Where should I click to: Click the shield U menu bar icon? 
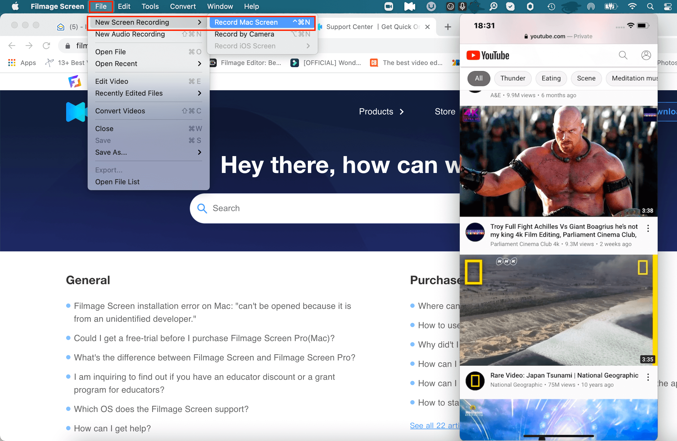point(431,6)
